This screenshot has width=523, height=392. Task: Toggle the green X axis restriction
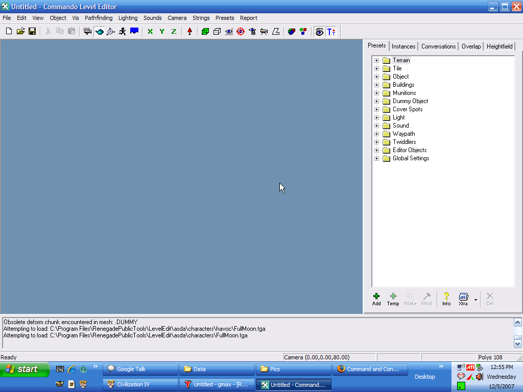pos(150,32)
